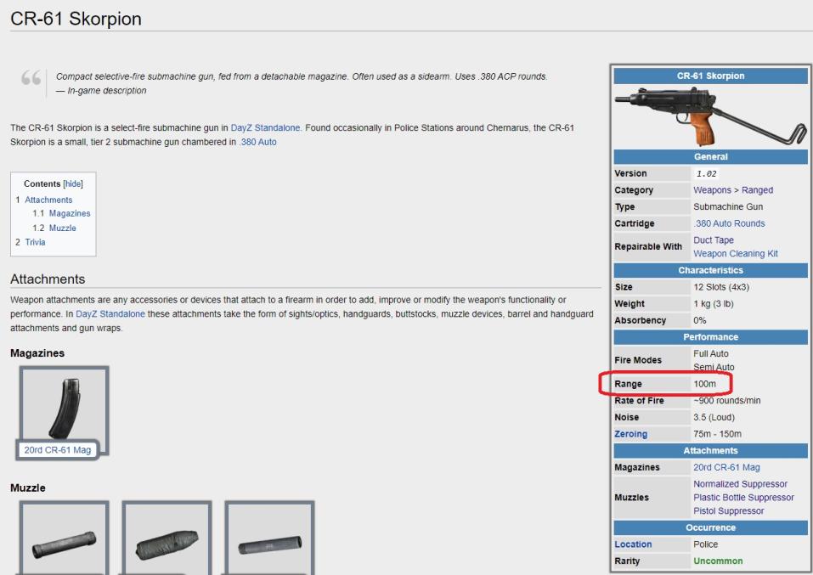
Task: Open the Duct Tape link
Action: 714,240
